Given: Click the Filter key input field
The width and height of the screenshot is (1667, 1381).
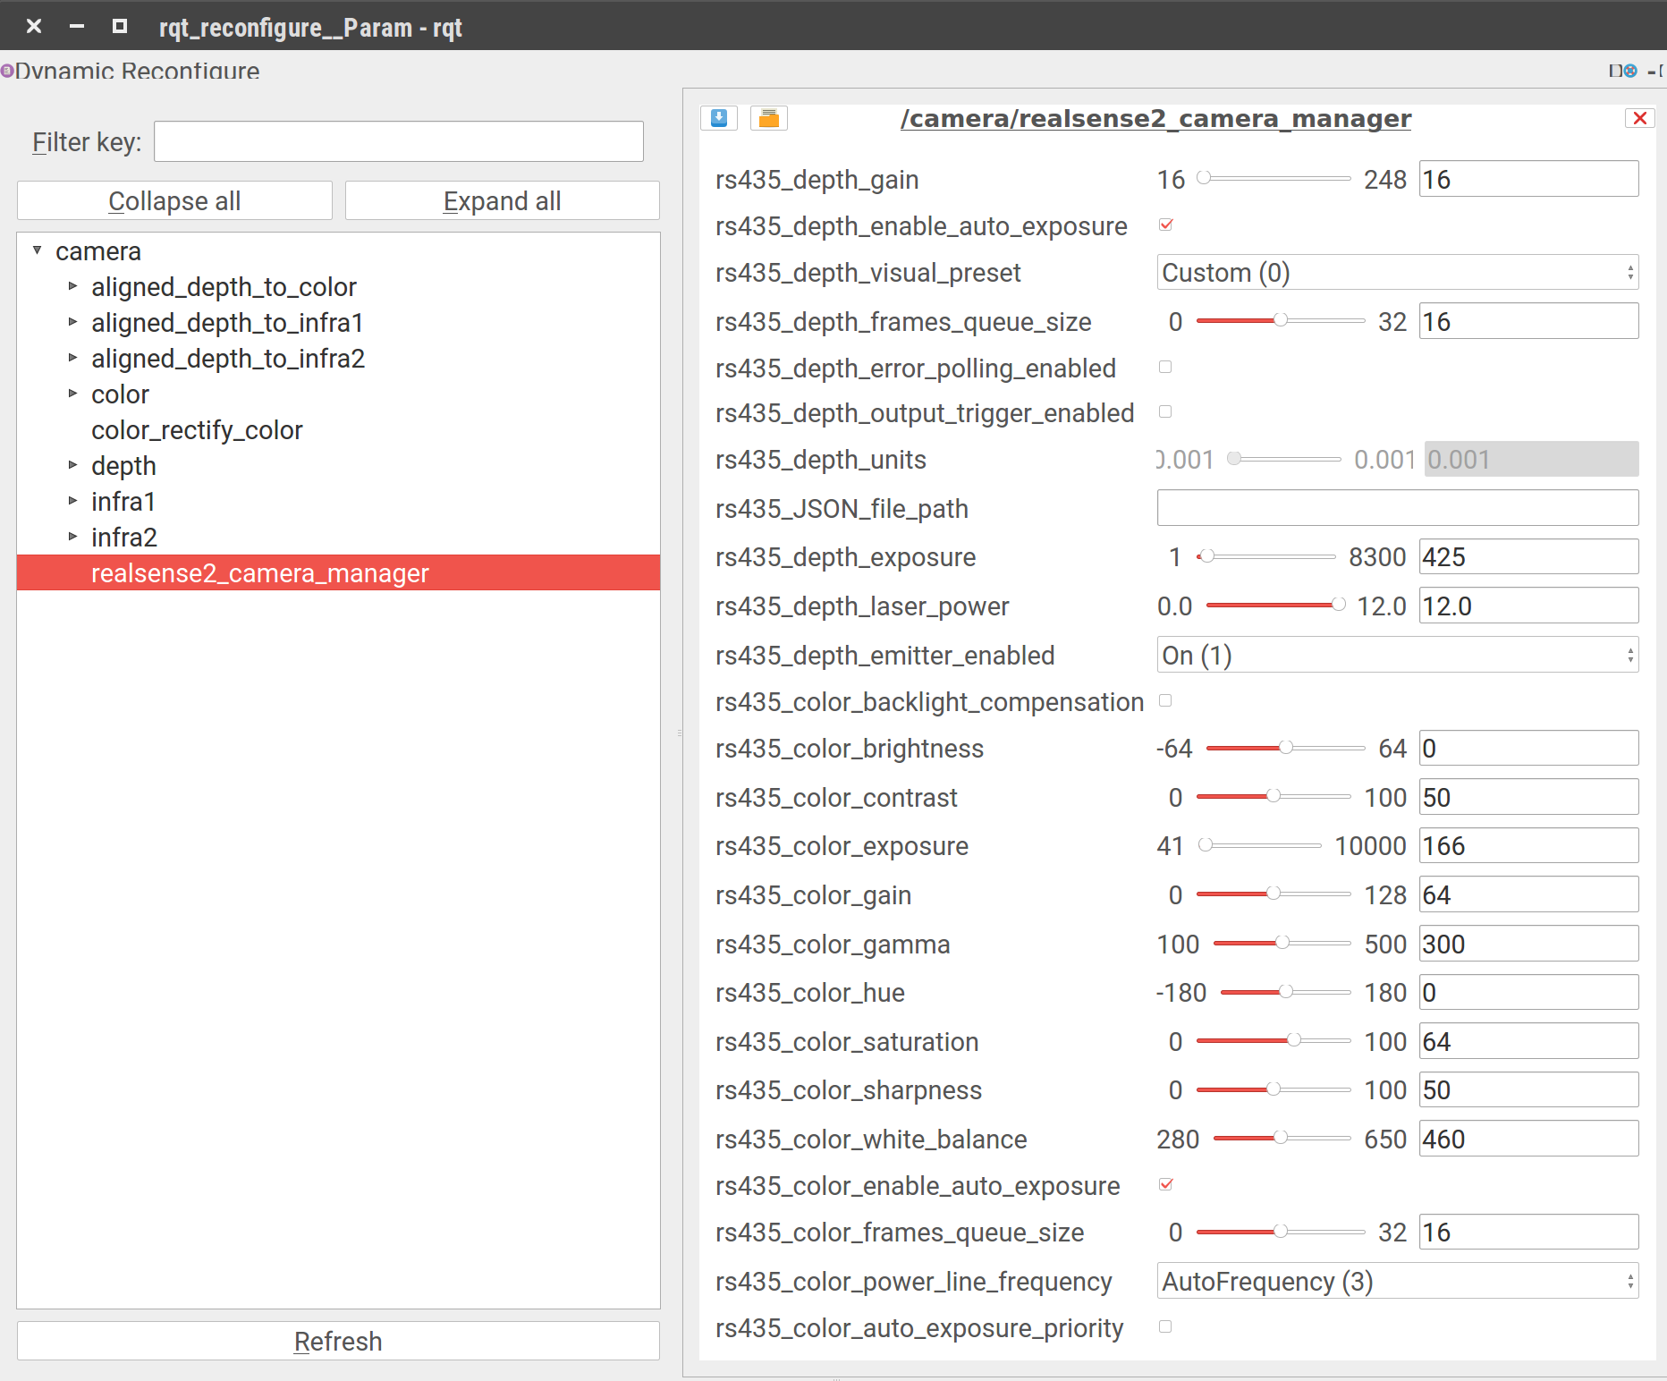Looking at the screenshot, I should (x=398, y=142).
